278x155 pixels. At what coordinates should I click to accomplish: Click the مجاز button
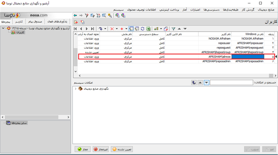pos(83,149)
